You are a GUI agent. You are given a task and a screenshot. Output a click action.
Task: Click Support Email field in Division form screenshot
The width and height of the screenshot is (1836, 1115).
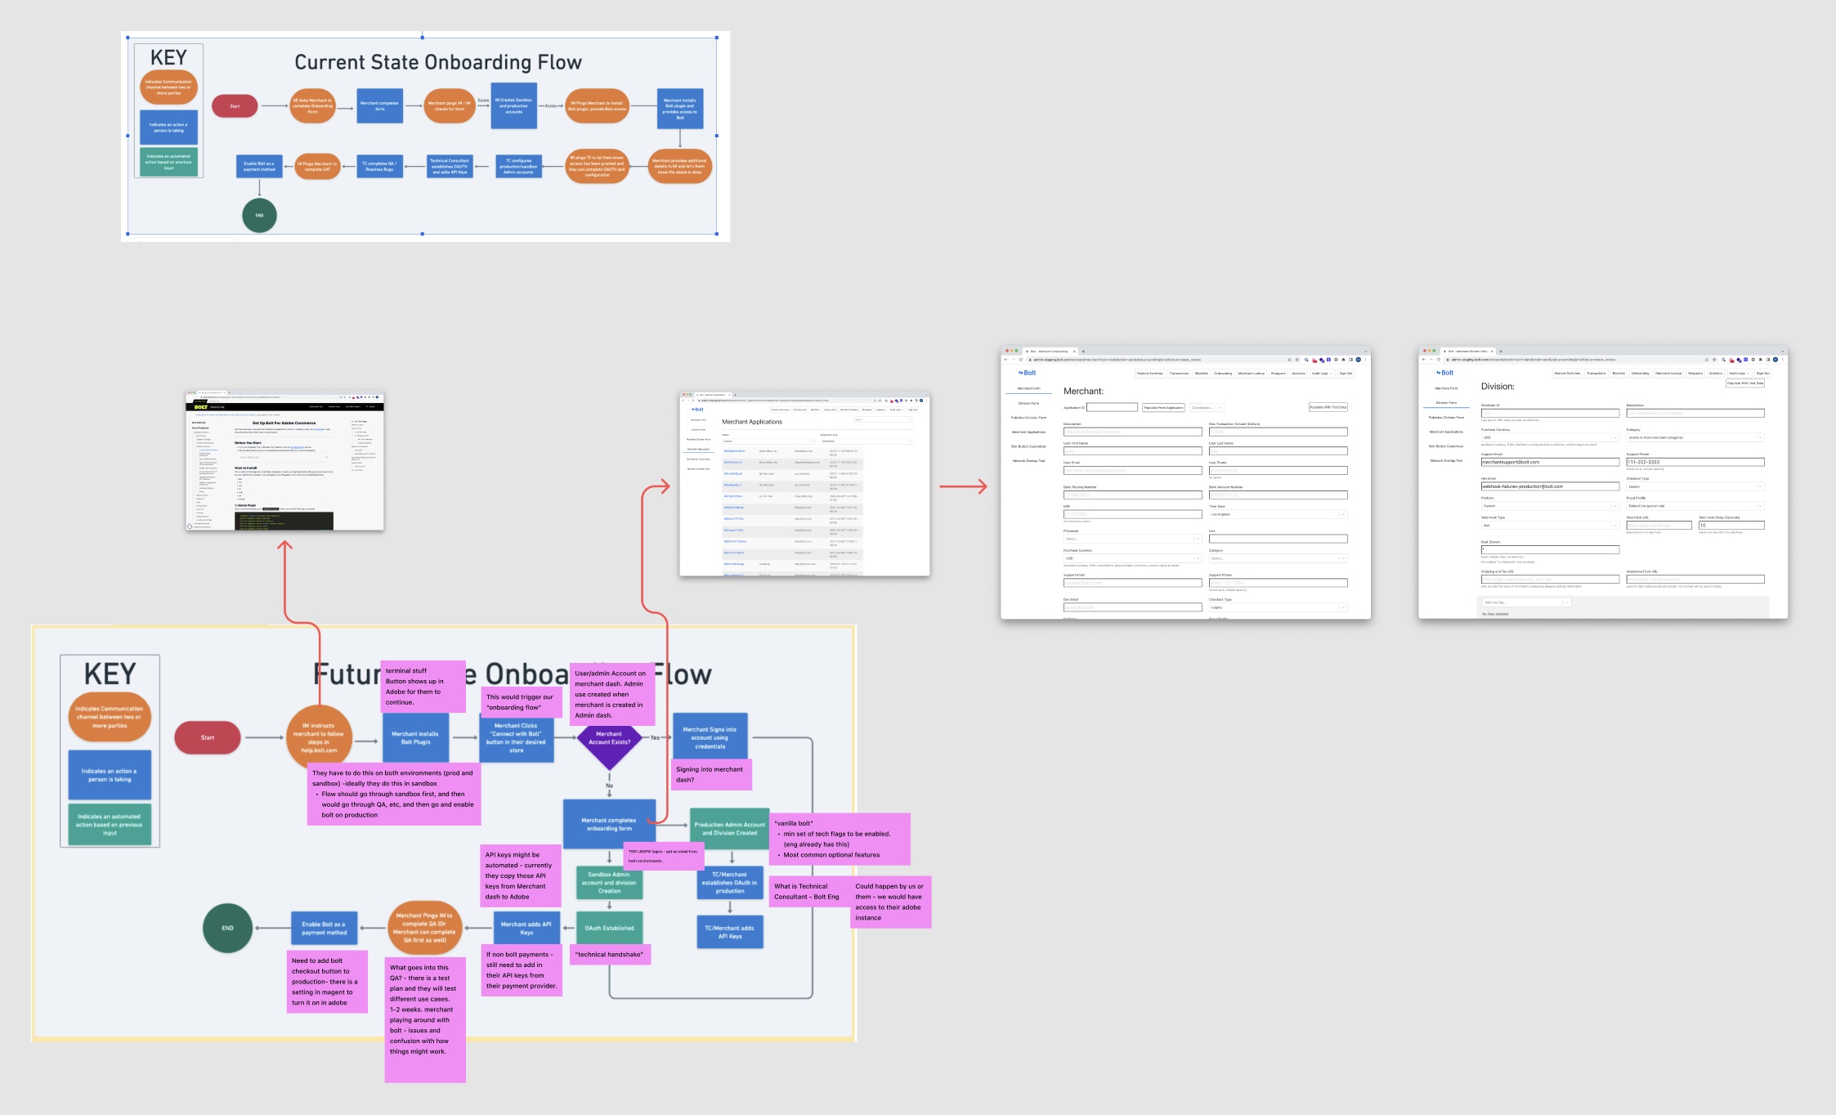[x=1550, y=462]
